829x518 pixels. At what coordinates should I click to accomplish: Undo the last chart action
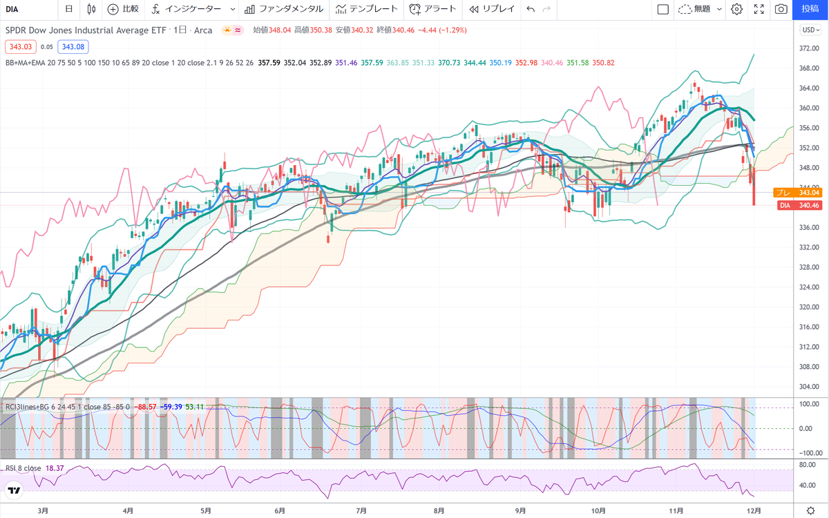point(531,9)
